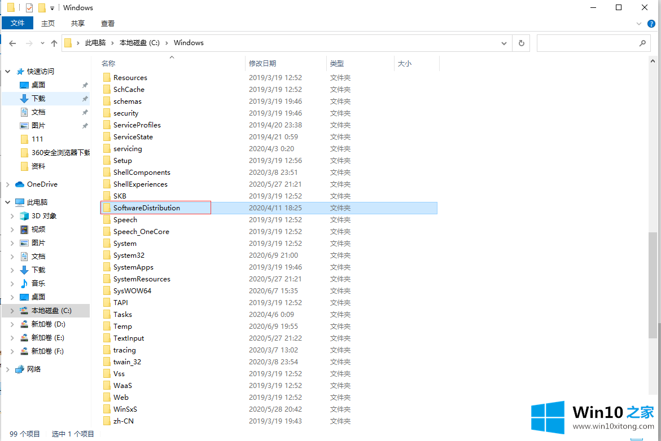Select the zh-CN folder icon
The height and width of the screenshot is (441, 661).
coord(107,421)
